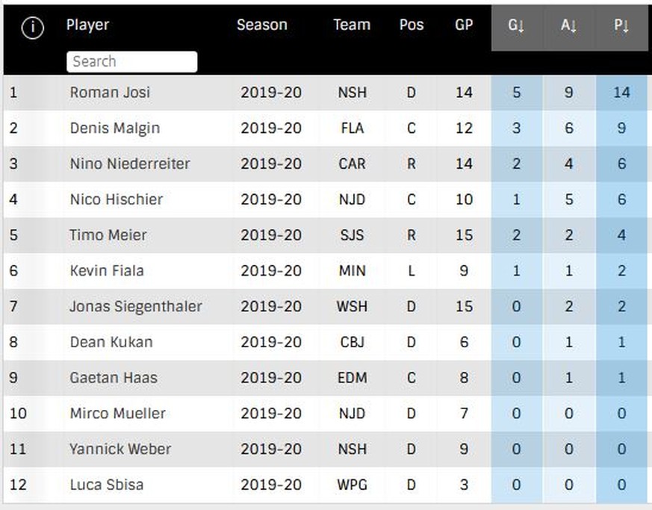
Task: Sort the table by Team column
Action: [x=352, y=25]
